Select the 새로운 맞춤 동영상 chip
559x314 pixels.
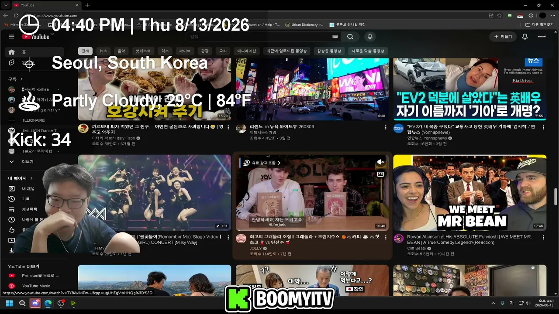click(x=368, y=51)
